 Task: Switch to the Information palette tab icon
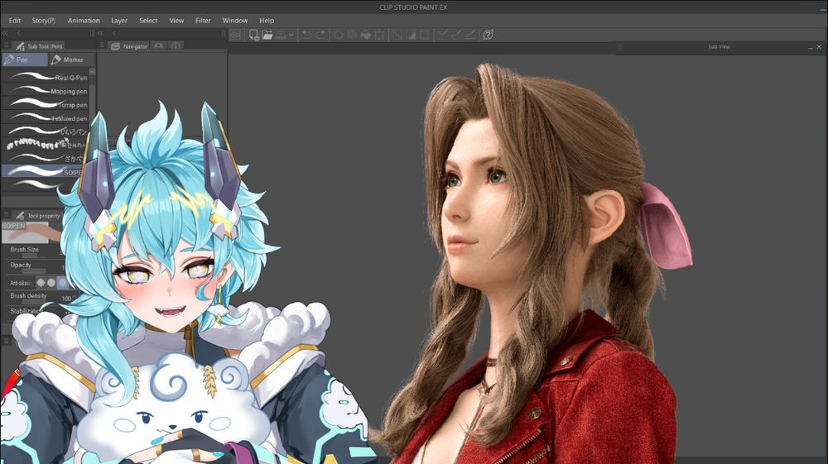click(x=176, y=46)
